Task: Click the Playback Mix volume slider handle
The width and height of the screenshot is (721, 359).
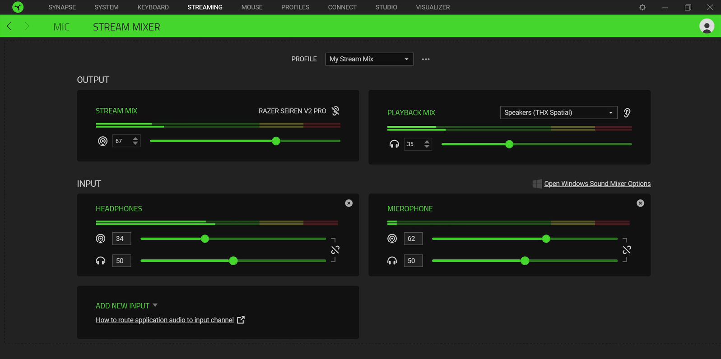Action: click(x=509, y=144)
